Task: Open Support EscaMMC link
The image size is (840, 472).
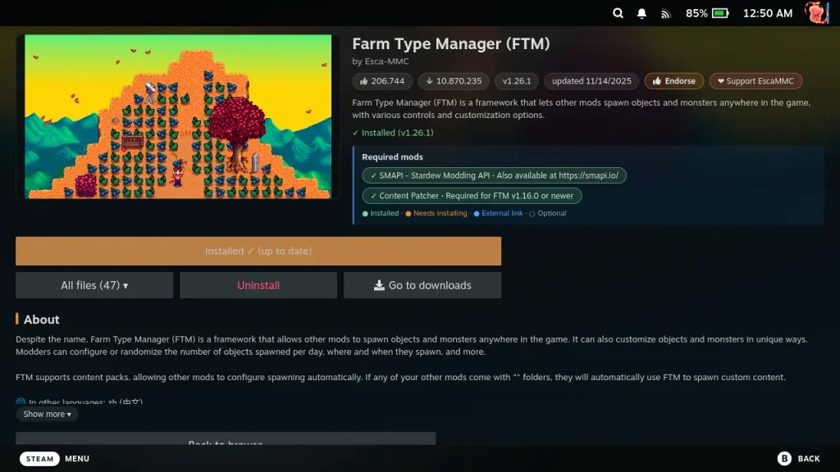Action: coord(756,81)
